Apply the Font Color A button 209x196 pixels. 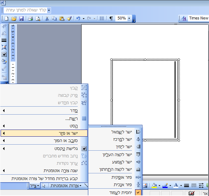[176, 185]
